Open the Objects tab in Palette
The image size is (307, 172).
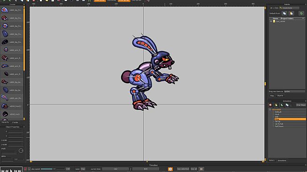280,96
